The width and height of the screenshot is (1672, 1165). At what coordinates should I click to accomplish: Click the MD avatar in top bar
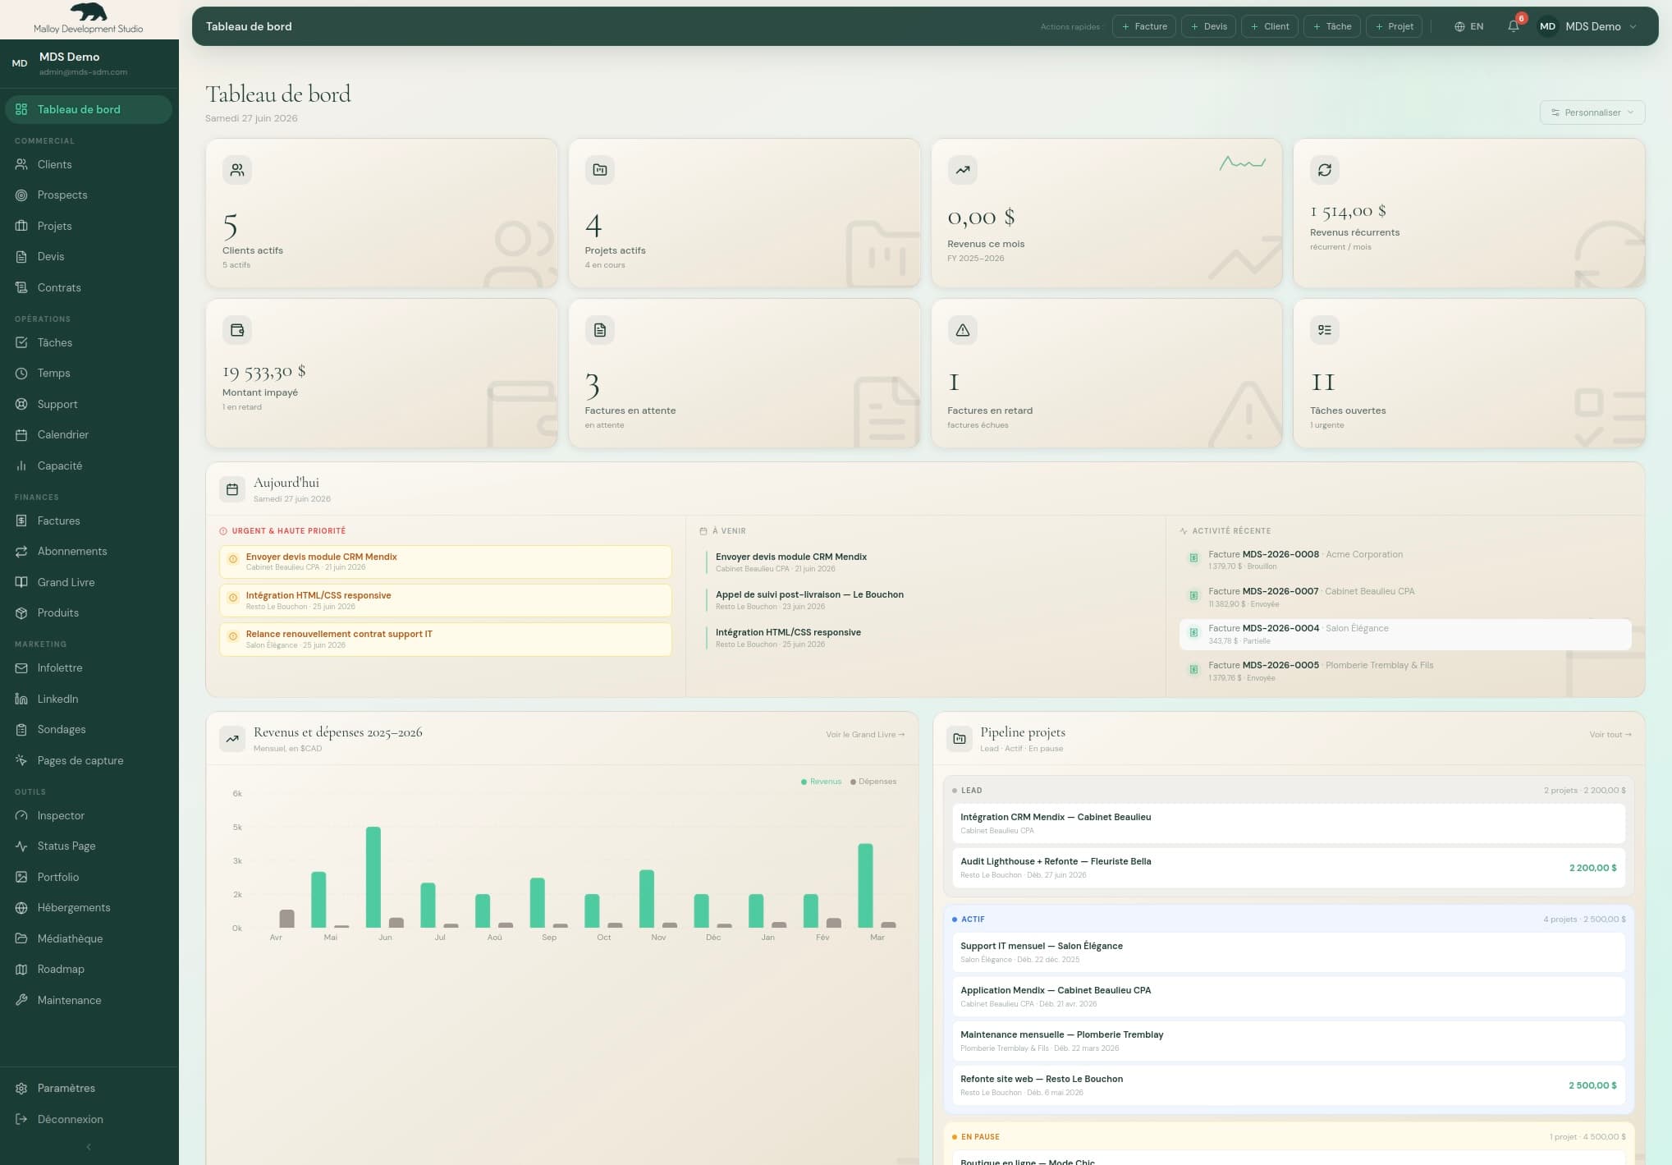(x=1547, y=26)
